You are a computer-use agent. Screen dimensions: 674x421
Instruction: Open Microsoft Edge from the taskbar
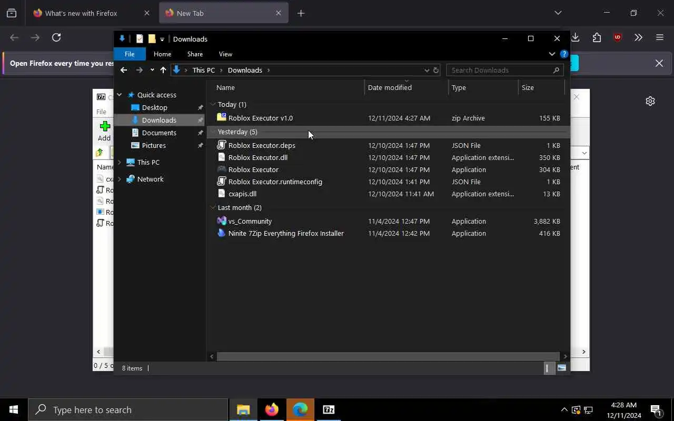pyautogui.click(x=300, y=409)
